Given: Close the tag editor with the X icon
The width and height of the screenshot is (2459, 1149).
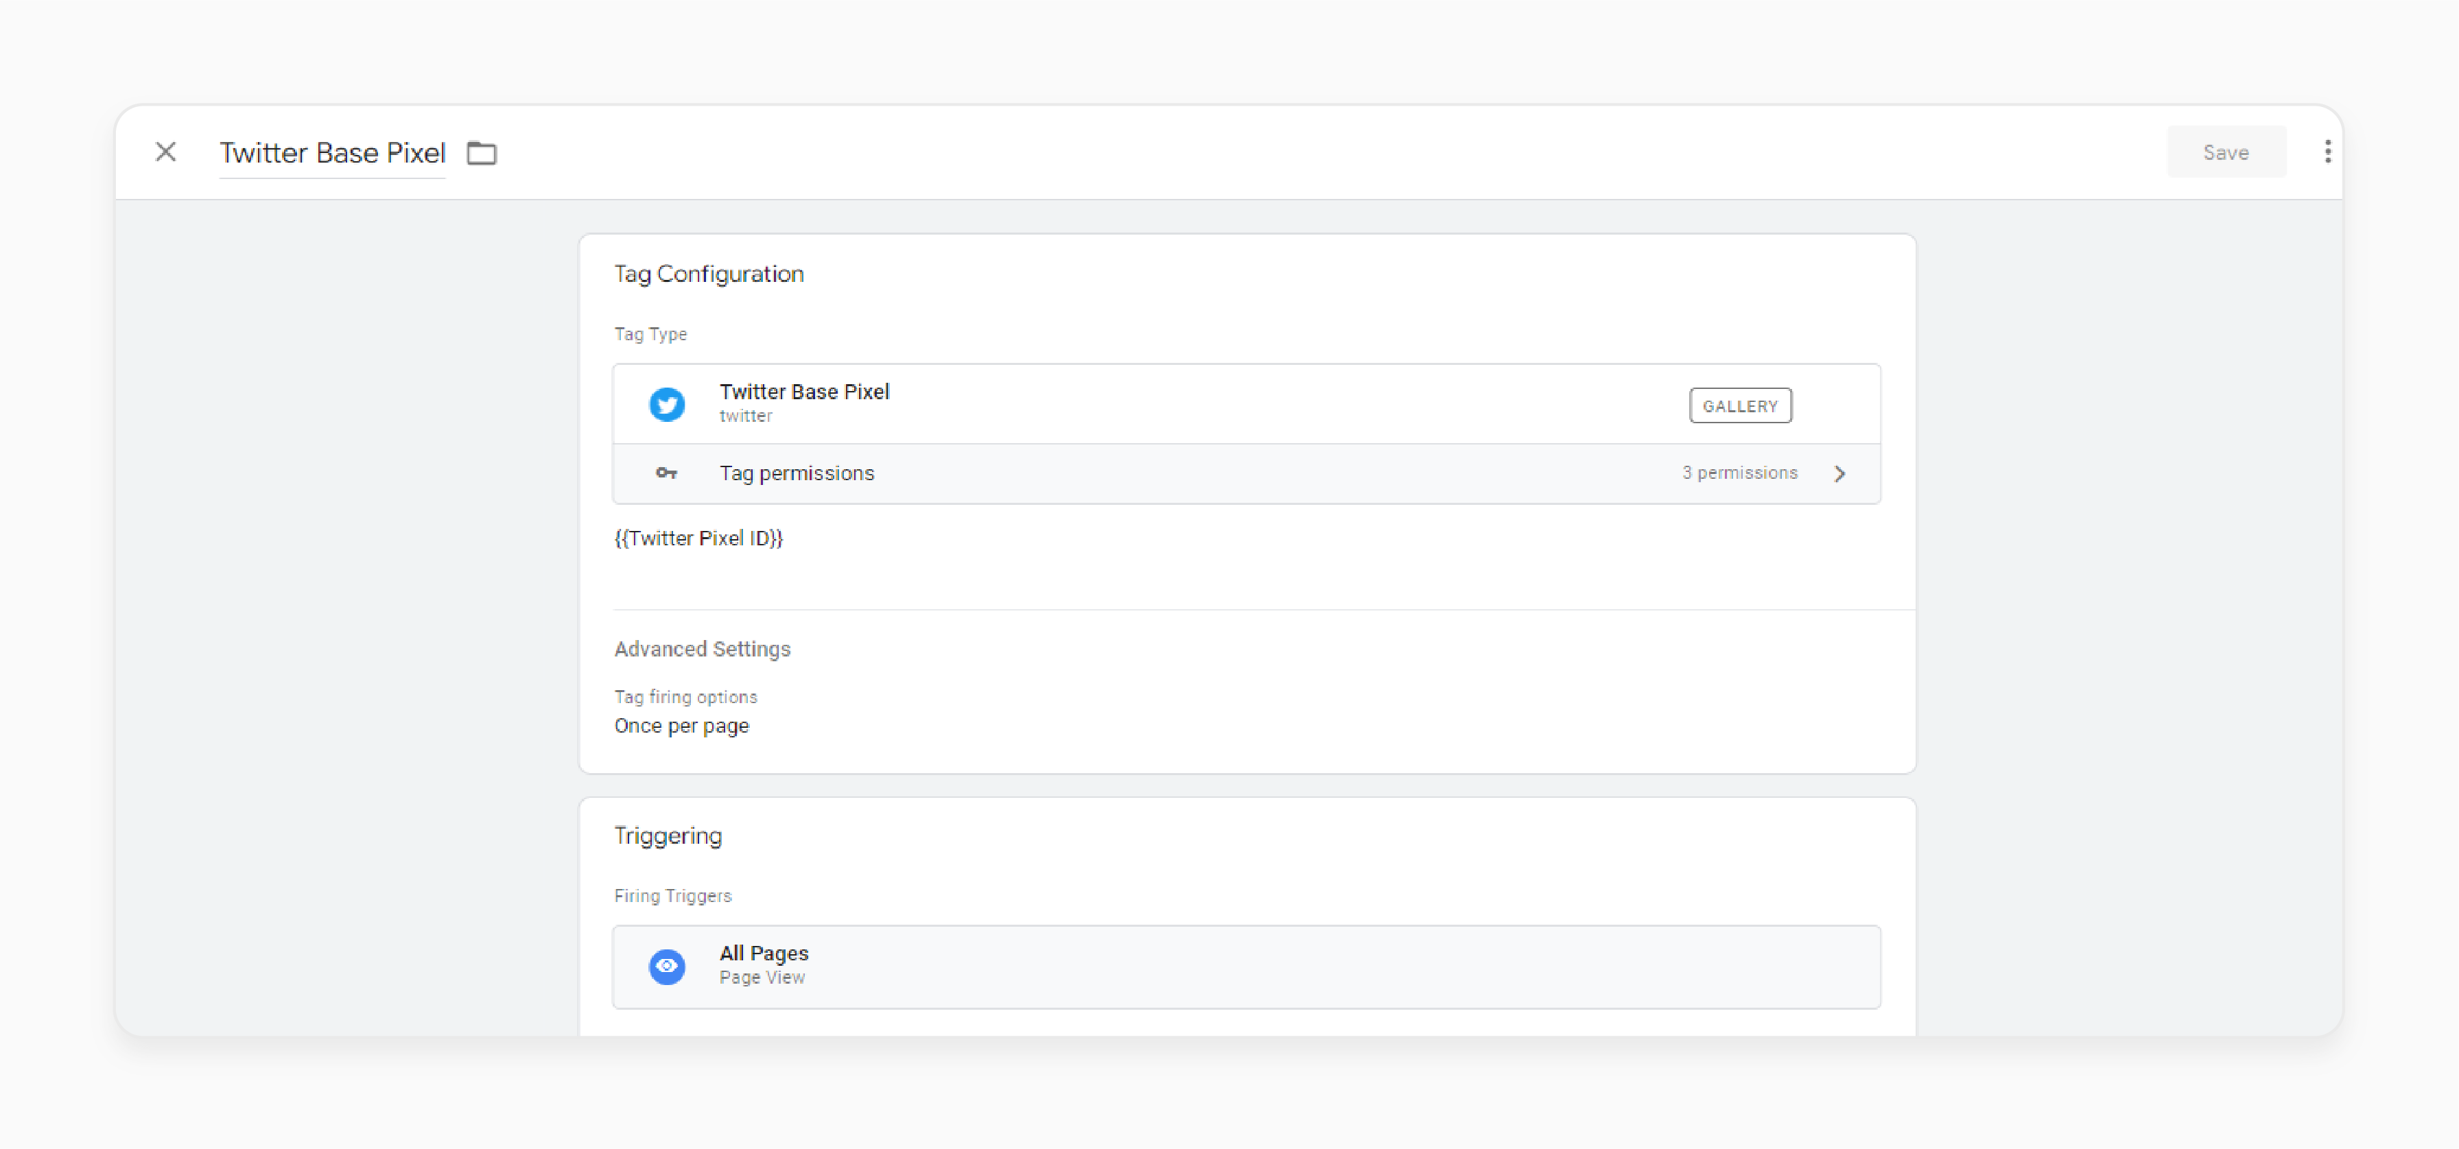Looking at the screenshot, I should (166, 152).
